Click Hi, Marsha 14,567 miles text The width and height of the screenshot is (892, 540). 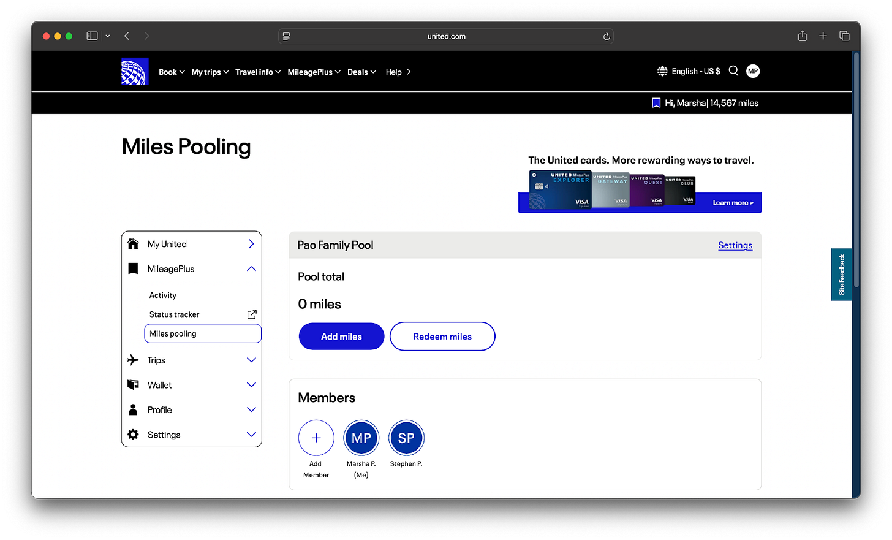(x=711, y=103)
